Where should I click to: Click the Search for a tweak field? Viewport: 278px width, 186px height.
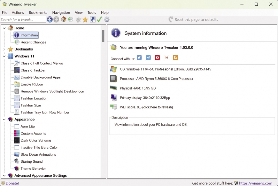coord(23,19)
